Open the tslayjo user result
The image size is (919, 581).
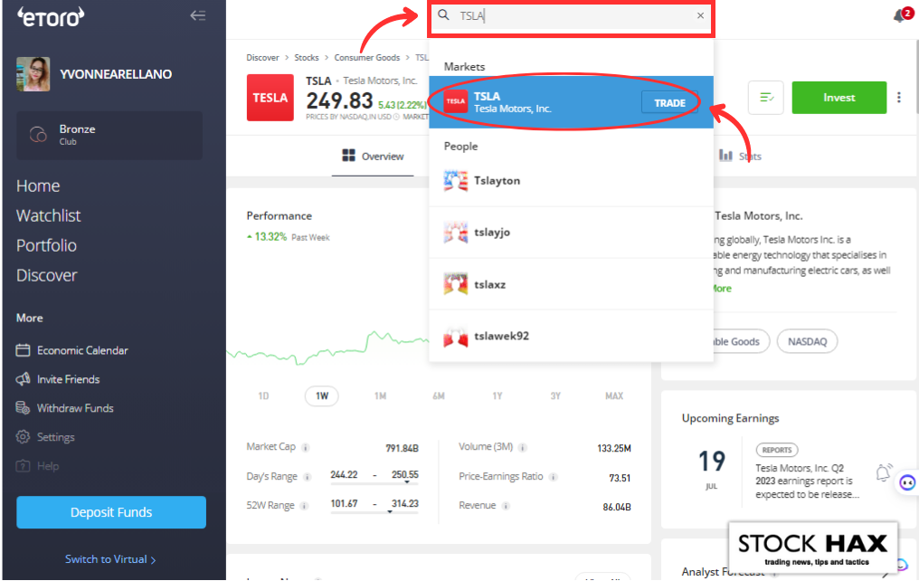click(x=571, y=233)
